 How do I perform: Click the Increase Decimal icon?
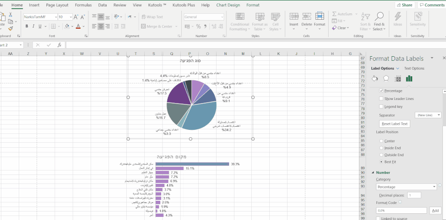pos(214,26)
